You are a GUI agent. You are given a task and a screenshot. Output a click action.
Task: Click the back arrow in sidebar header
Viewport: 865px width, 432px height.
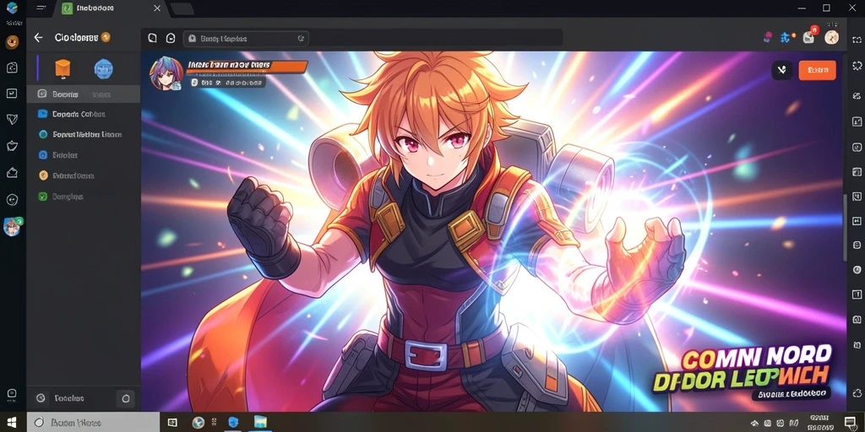(38, 37)
